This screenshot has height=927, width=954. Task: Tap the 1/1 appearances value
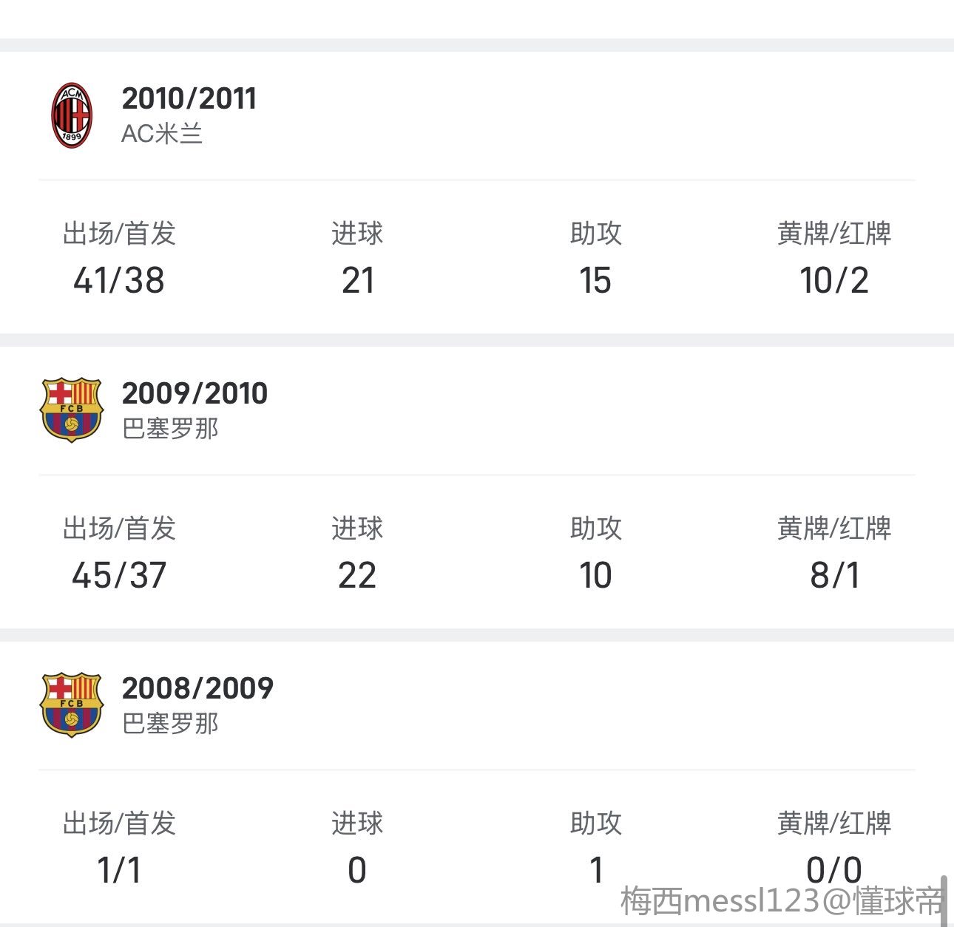pyautogui.click(x=119, y=870)
